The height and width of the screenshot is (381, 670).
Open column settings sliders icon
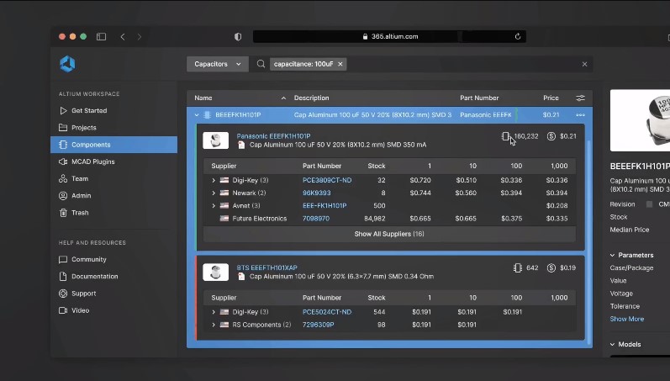pyautogui.click(x=580, y=98)
